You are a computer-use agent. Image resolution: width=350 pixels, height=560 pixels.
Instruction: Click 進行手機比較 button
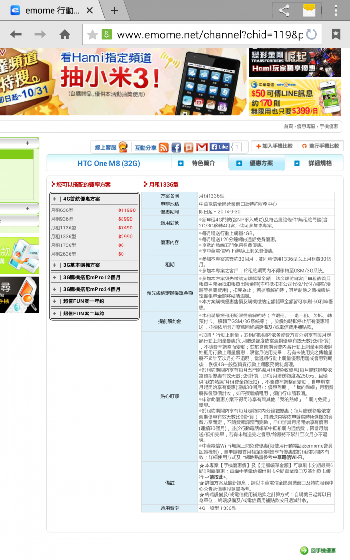coord(320,146)
